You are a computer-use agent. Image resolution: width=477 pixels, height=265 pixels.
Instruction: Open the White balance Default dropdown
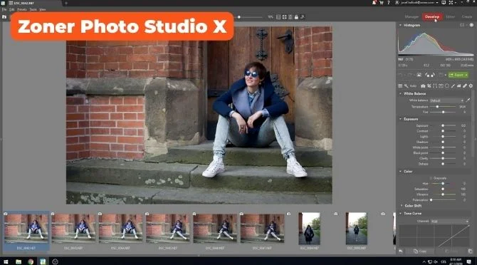pos(446,100)
